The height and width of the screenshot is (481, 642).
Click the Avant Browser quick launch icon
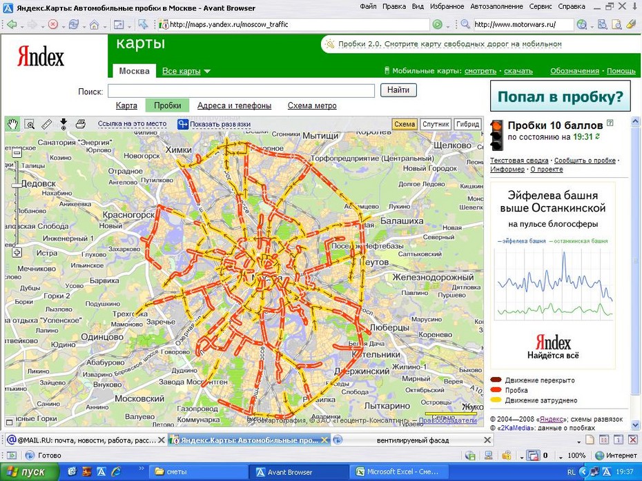pyautogui.click(x=101, y=472)
